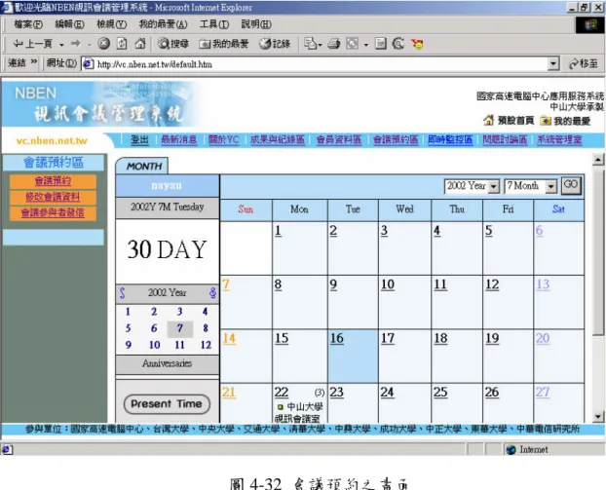Open the 我的最愛 favorites toolbar button

[224, 44]
